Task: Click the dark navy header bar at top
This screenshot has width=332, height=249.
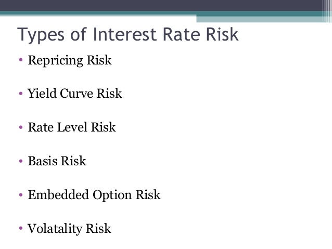Action: (x=161, y=5)
